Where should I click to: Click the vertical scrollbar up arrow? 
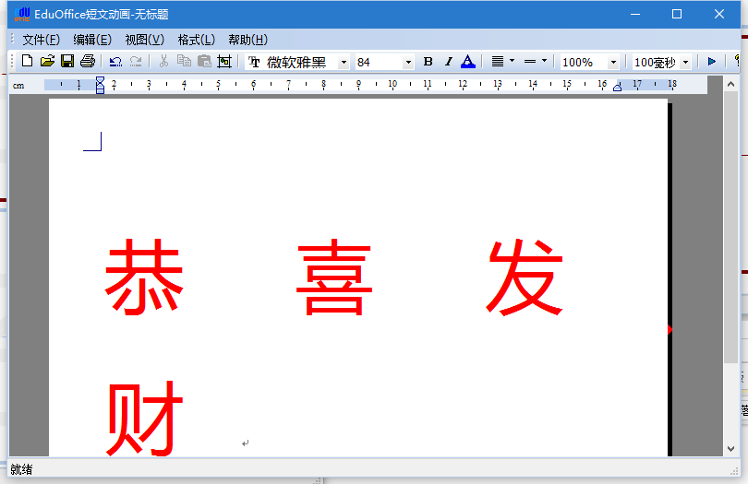730,84
